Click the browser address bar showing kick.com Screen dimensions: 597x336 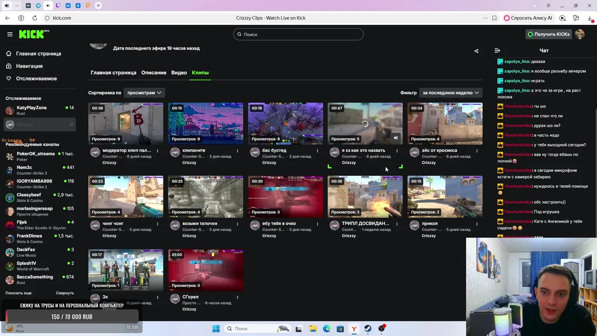(x=62, y=18)
